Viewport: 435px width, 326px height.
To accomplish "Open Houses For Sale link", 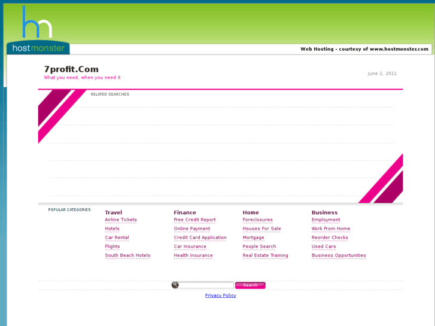I will (x=261, y=228).
